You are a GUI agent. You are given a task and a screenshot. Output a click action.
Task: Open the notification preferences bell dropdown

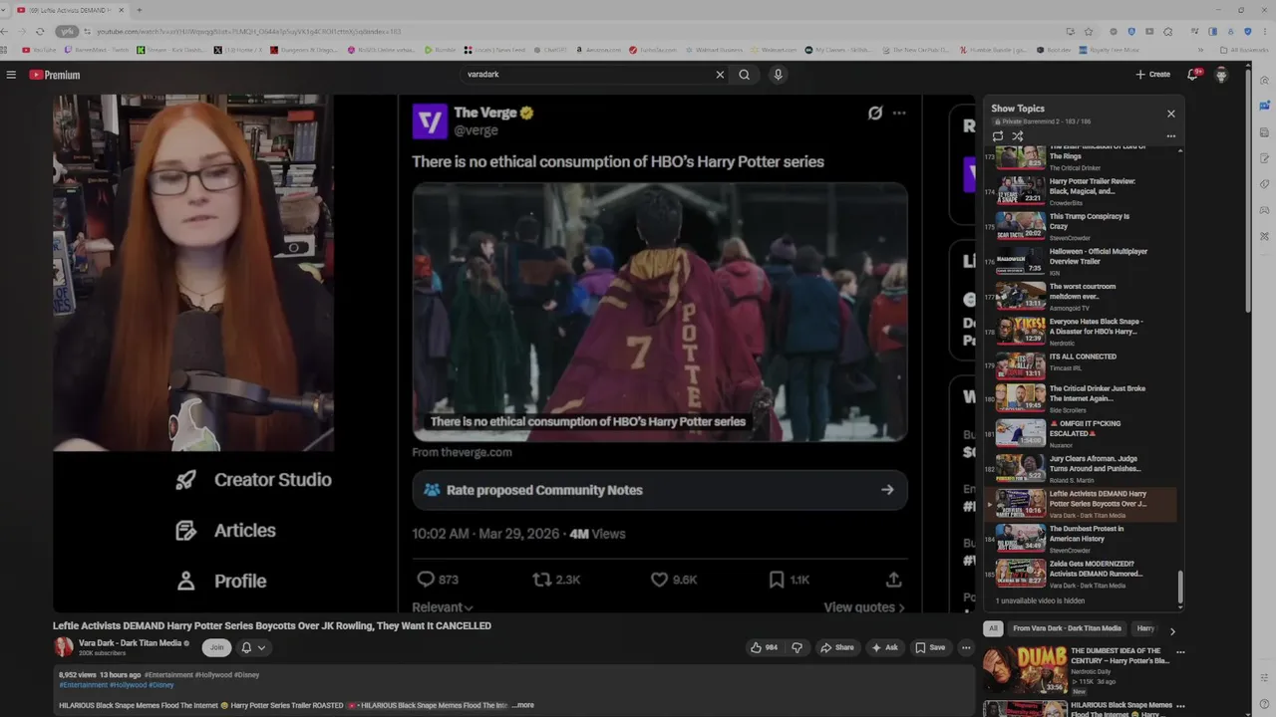pos(253,647)
